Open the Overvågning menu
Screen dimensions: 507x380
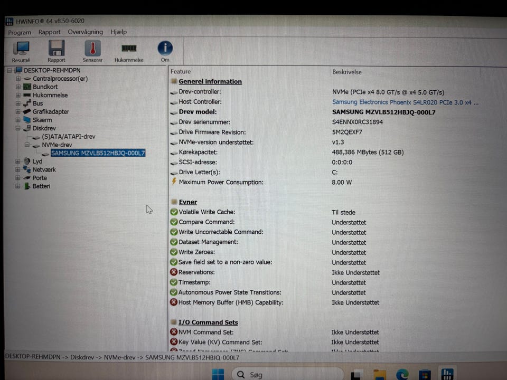(x=86, y=32)
